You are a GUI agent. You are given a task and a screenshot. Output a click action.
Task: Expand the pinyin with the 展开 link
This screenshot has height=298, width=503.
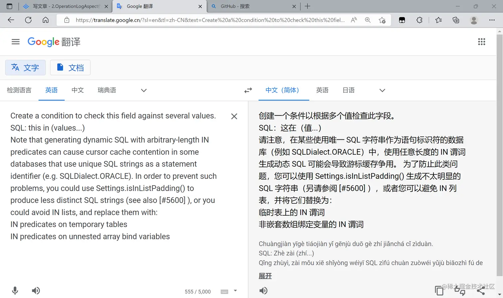coord(265,276)
